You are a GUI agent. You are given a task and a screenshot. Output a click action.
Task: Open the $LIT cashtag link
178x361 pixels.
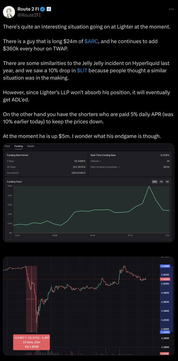point(82,71)
